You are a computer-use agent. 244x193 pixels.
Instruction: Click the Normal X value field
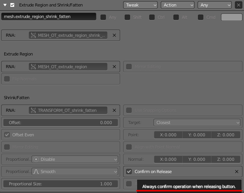[x=168, y=159]
